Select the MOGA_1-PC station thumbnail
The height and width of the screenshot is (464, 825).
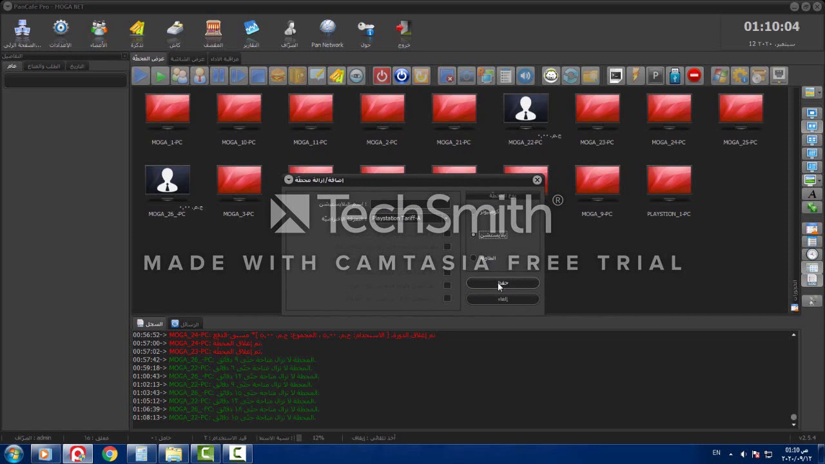click(167, 120)
